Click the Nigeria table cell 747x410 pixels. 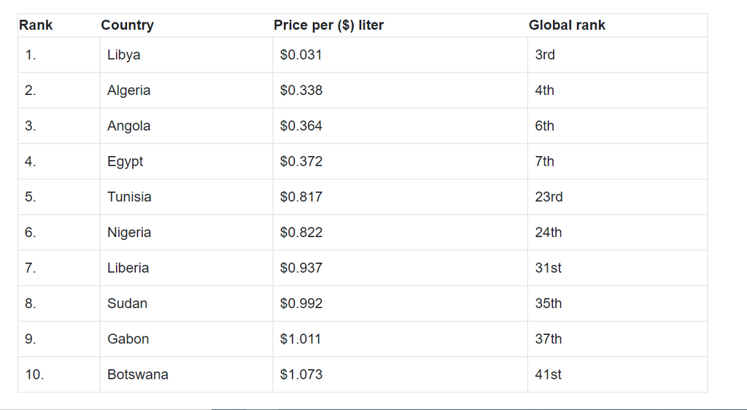[x=129, y=233]
